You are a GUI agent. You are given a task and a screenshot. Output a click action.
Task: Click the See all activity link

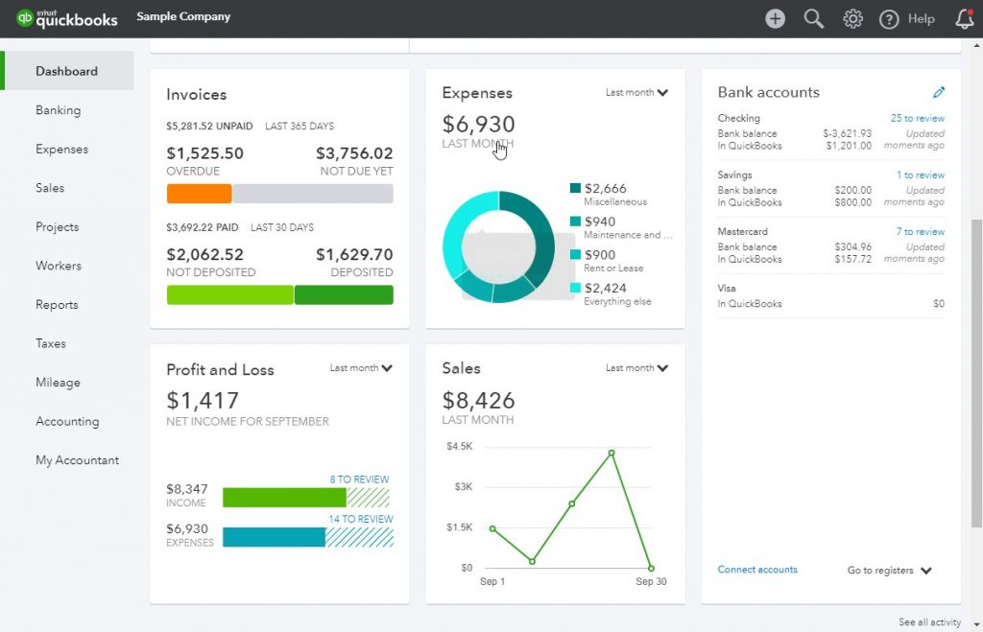pos(929,622)
